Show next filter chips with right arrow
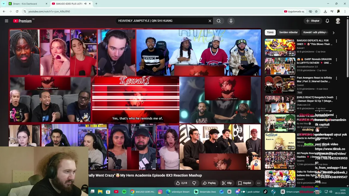This screenshot has height=196, width=349. coord(333,33)
